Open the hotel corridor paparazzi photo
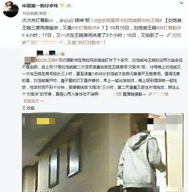Viewport: 188px width, 192px height. [103, 153]
